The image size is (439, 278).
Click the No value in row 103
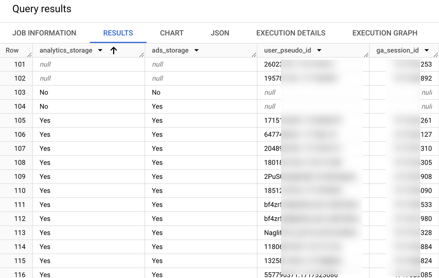click(44, 92)
